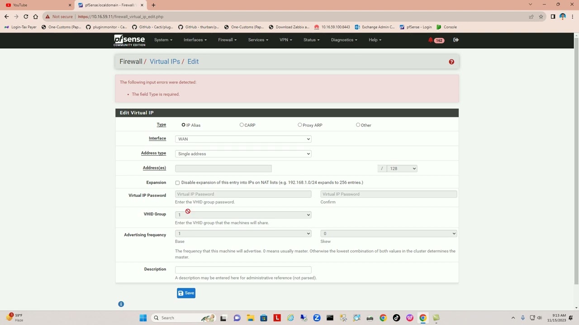Open Address type dropdown
The height and width of the screenshot is (325, 579).
[x=243, y=154]
